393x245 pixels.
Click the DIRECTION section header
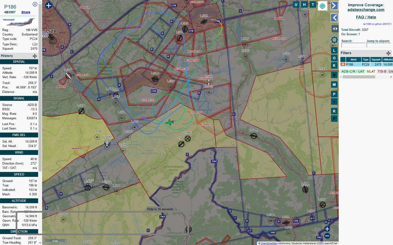pos(19,231)
